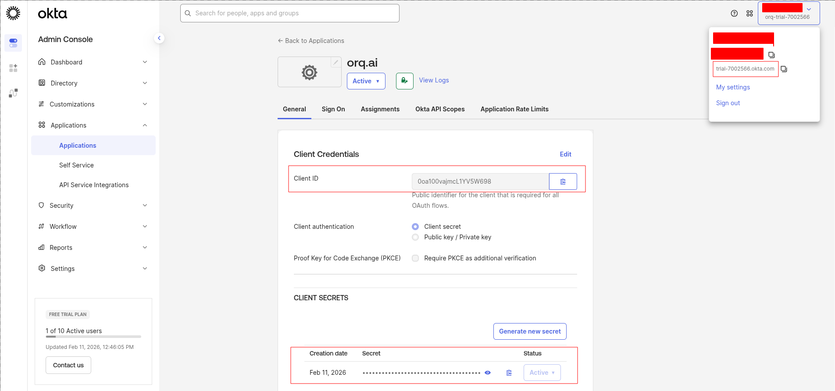This screenshot has height=391, width=835.
Task: Click the help question mark icon
Action: 734,13
